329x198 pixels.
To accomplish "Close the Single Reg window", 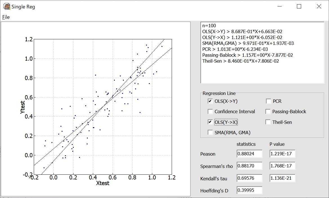I will [319, 6].
